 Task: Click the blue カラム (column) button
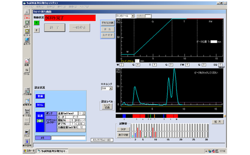pos(40,105)
